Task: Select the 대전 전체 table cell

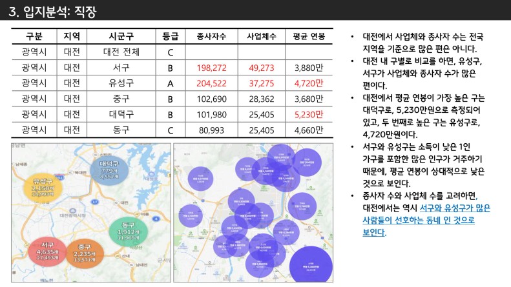Action: [121, 52]
